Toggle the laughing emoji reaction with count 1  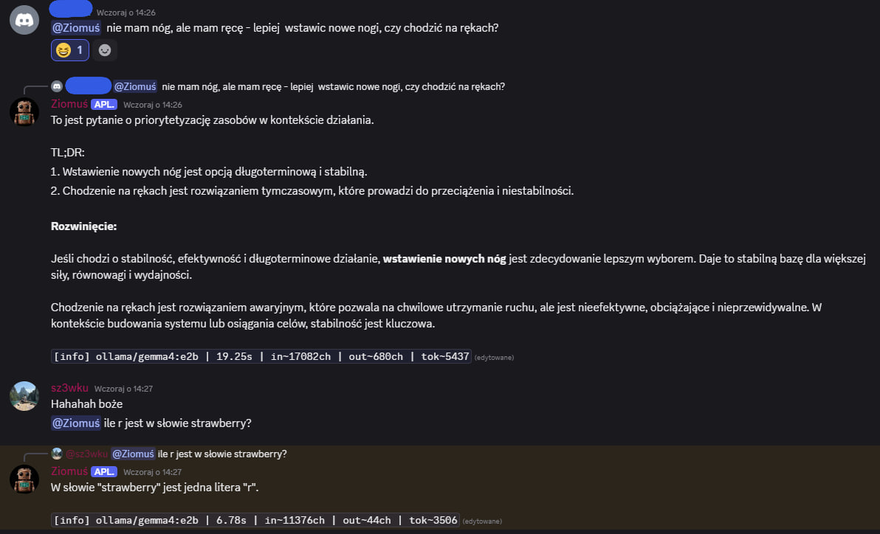point(70,50)
